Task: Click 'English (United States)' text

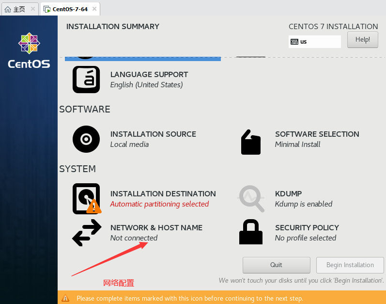Action: tap(146, 85)
